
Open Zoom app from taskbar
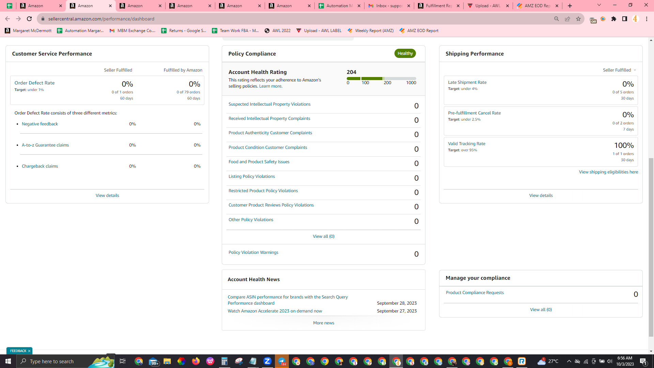[267, 361]
